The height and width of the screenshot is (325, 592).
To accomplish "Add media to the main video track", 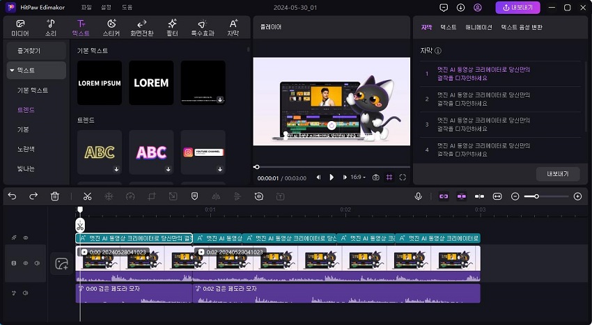I will point(61,264).
